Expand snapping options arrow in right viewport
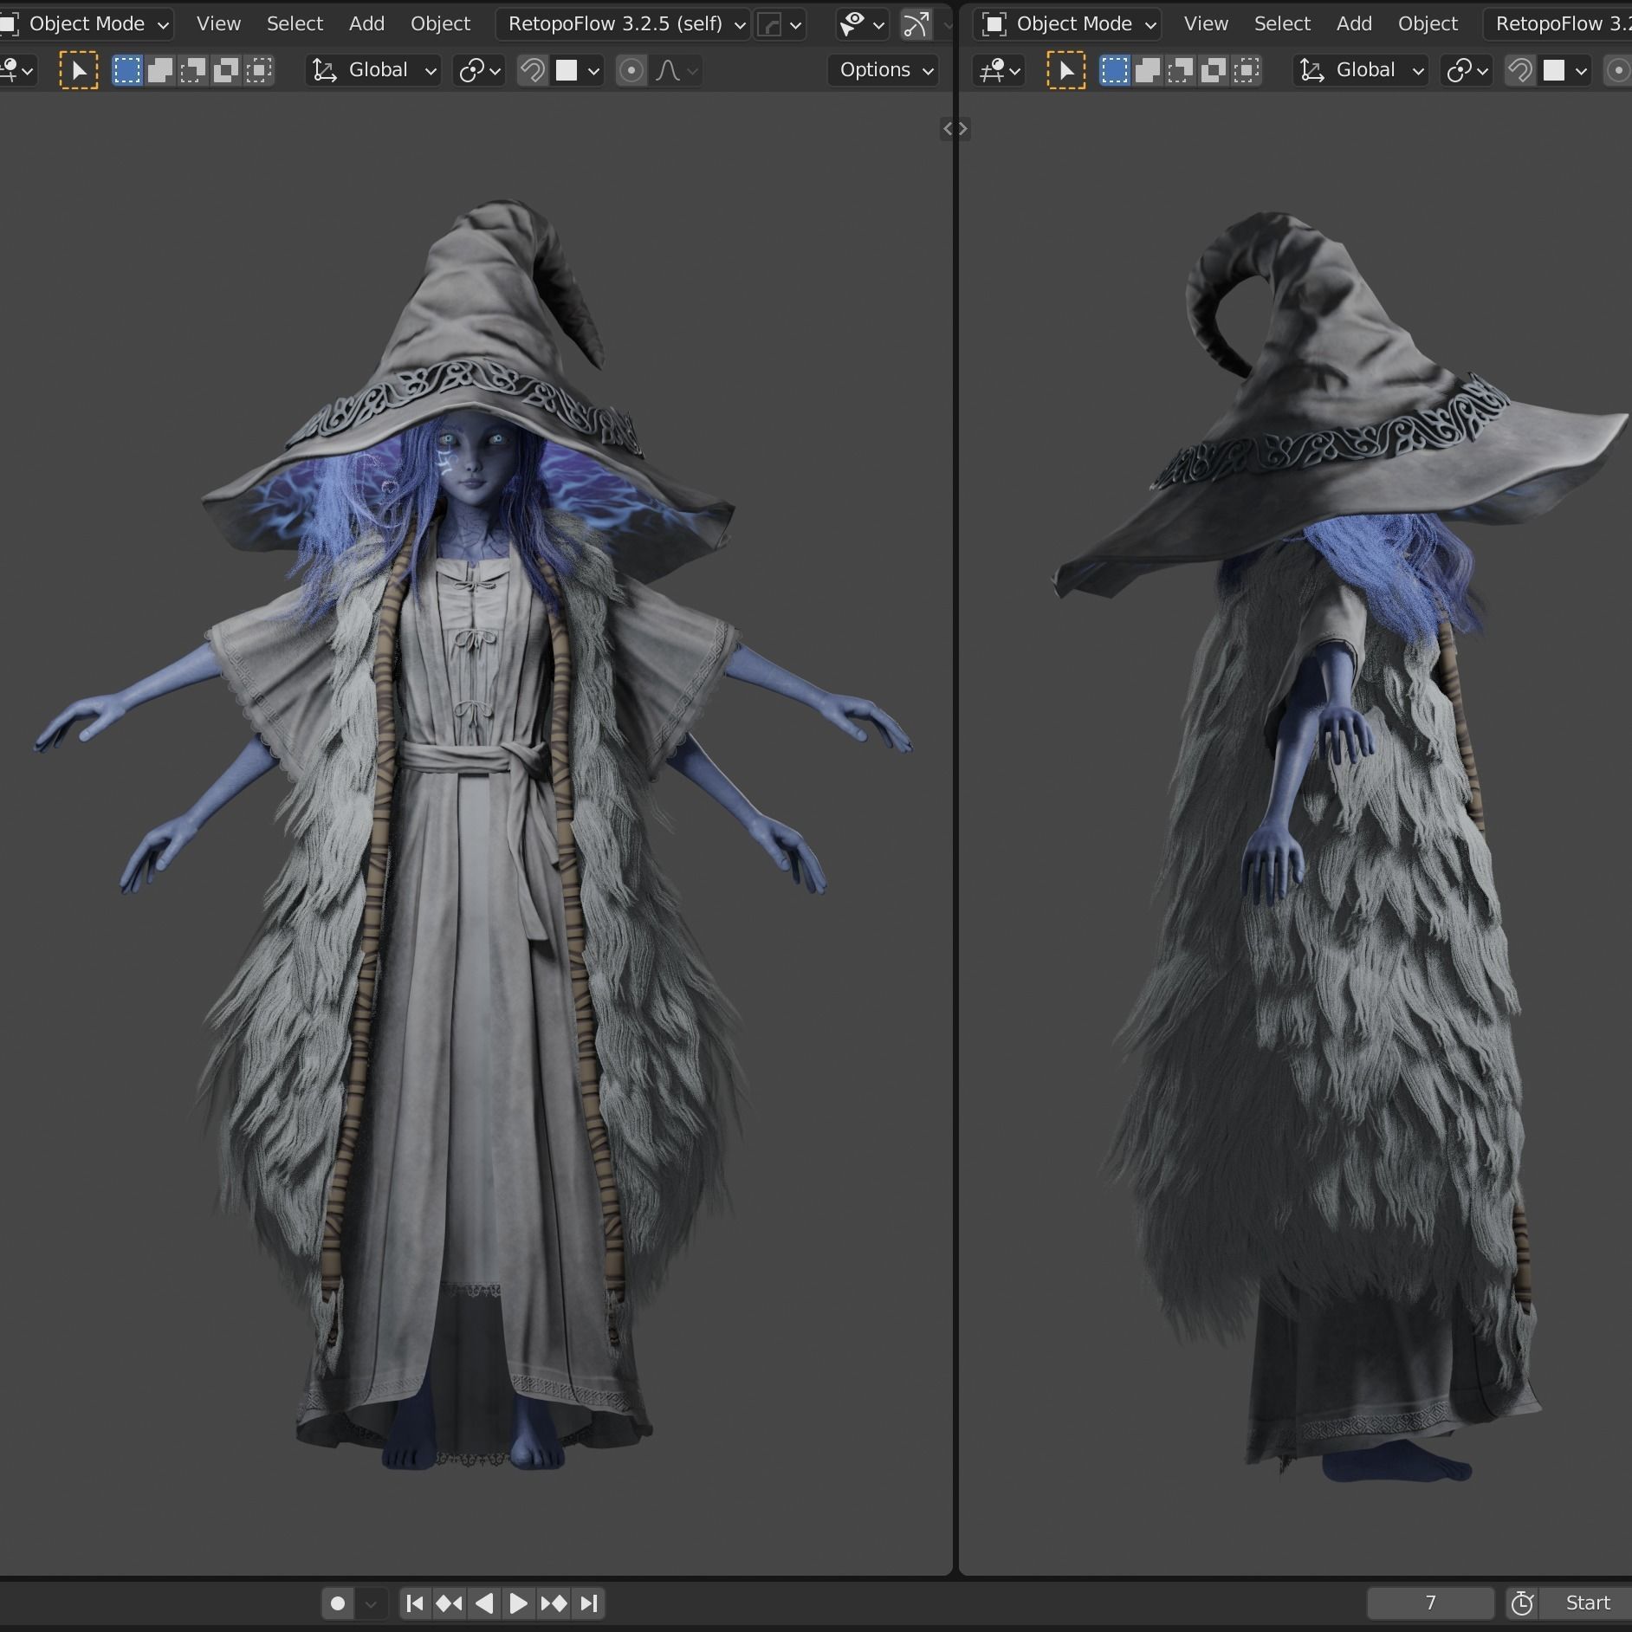Screen dimensions: 1632x1632 1581,70
